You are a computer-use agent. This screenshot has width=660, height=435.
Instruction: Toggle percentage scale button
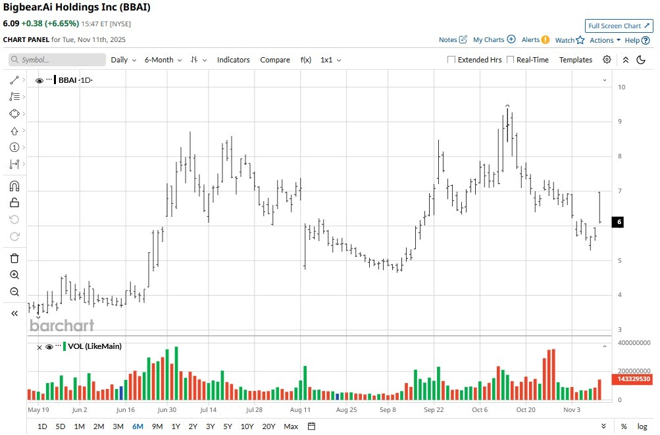[x=624, y=426]
